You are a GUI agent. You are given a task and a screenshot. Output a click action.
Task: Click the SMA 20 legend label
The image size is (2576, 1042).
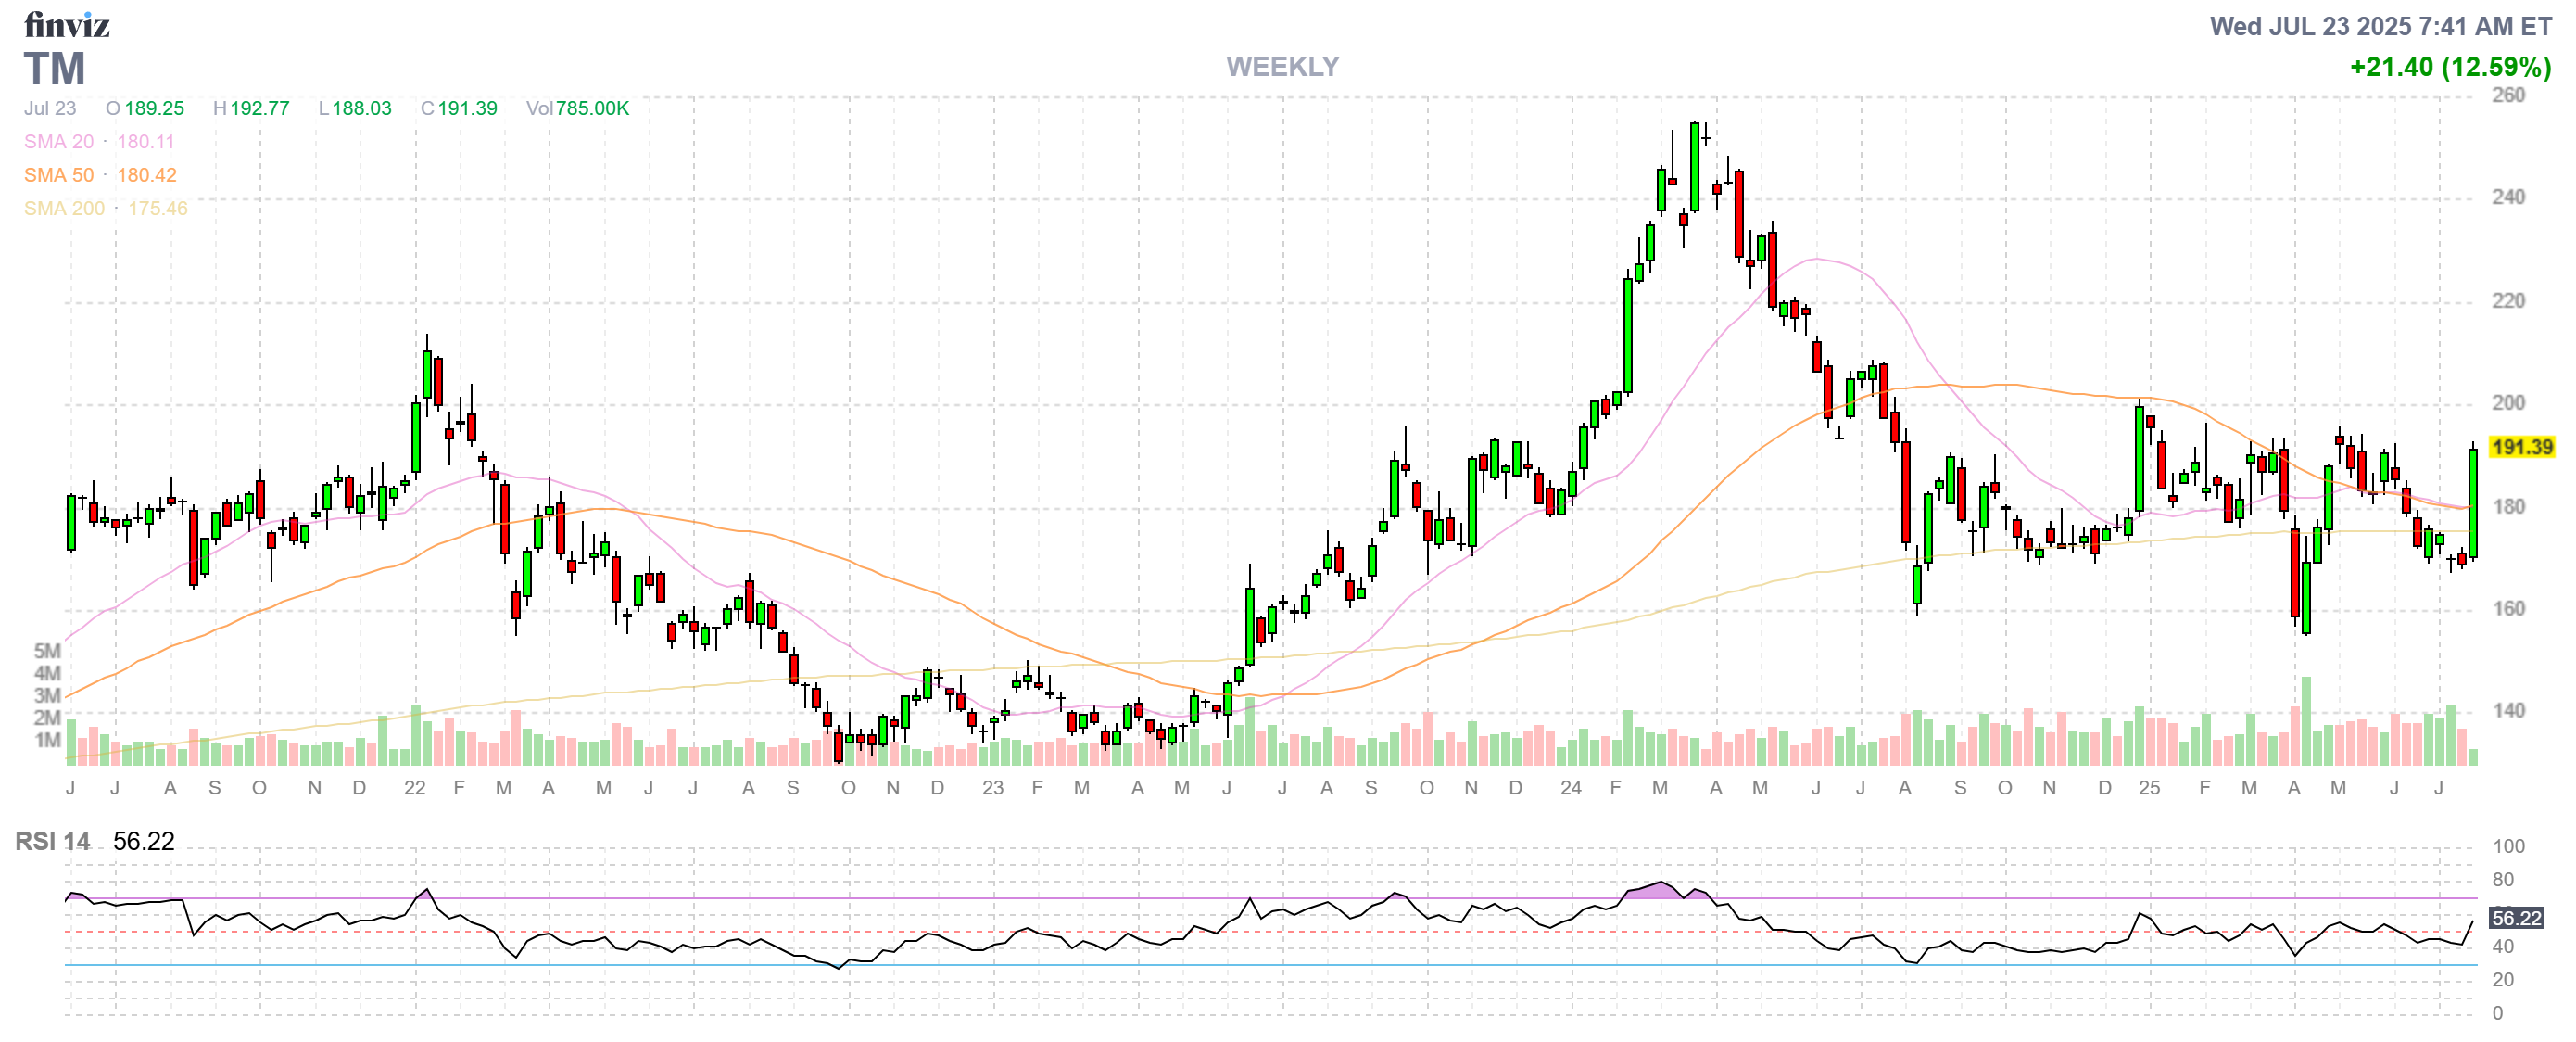click(58, 142)
